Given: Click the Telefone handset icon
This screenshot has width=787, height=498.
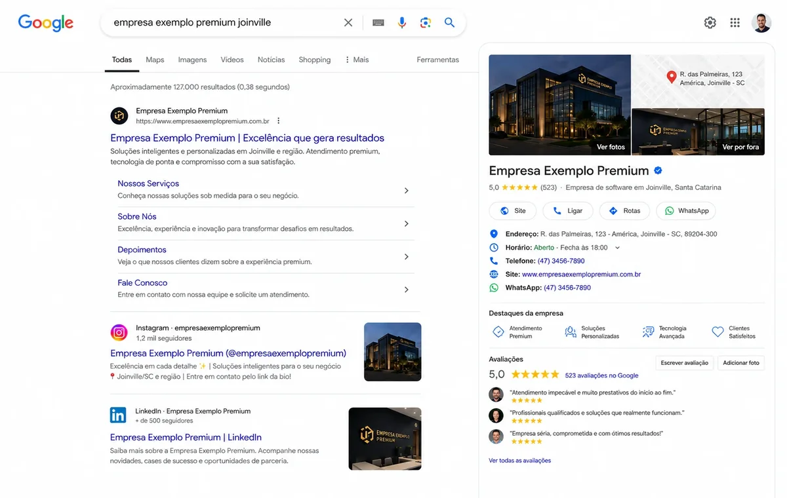Looking at the screenshot, I should [x=494, y=261].
